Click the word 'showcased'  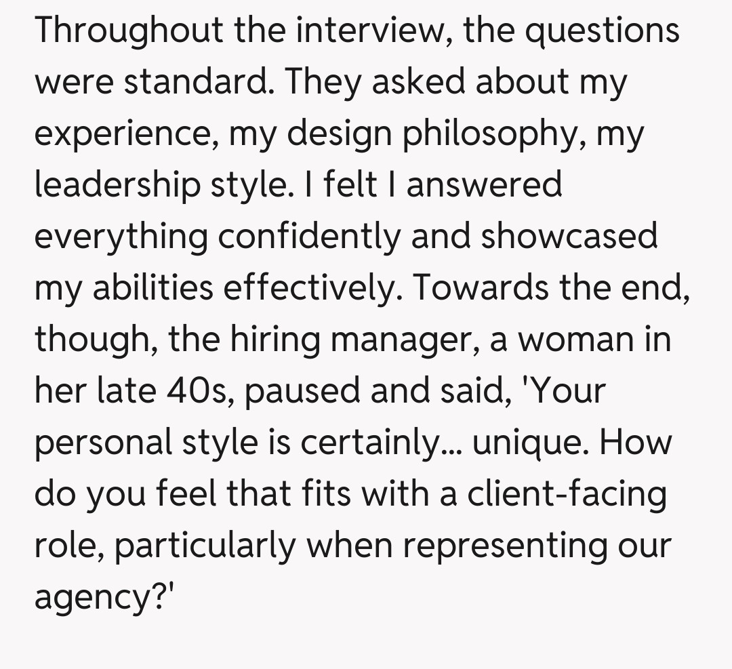click(569, 237)
